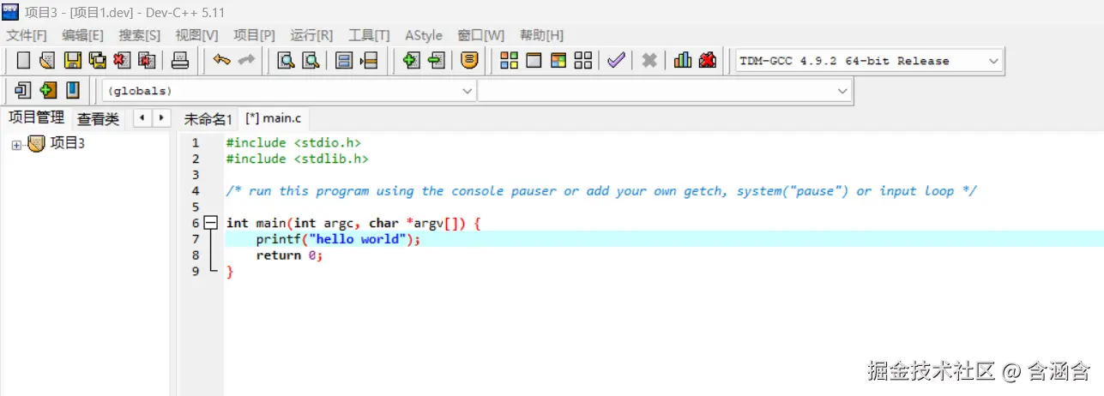Screen dimensions: 1104x396
Task: Click the grayed Redo arrow icon
Action: point(246,61)
